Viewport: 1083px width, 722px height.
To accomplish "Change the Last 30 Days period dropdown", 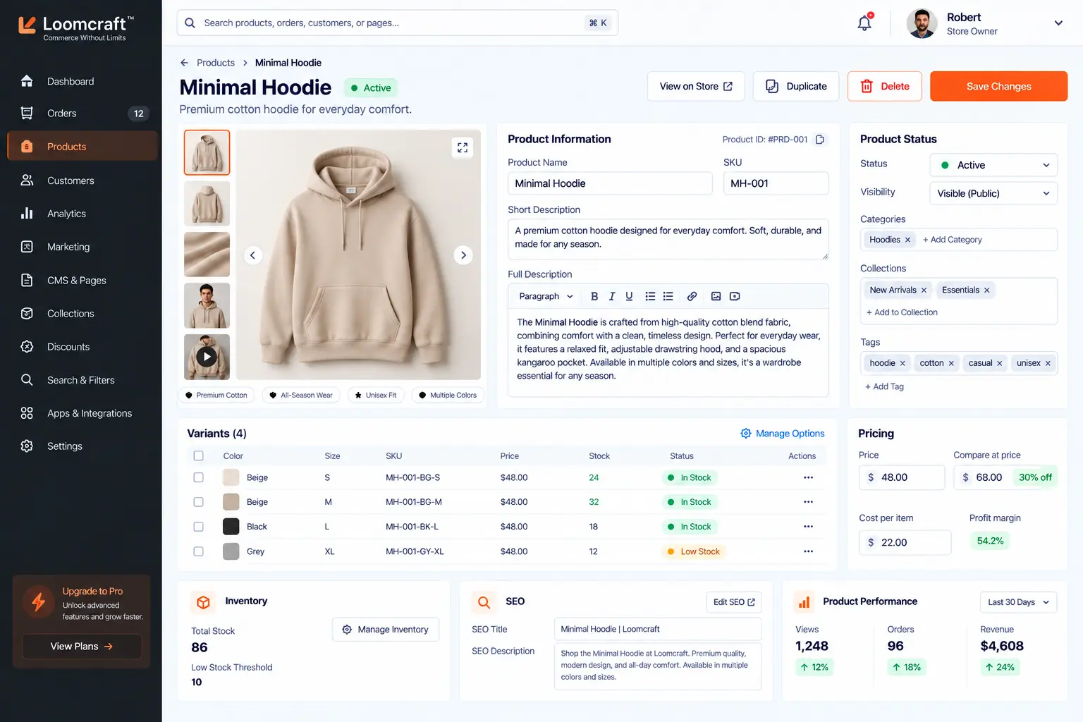I will coord(1018,602).
